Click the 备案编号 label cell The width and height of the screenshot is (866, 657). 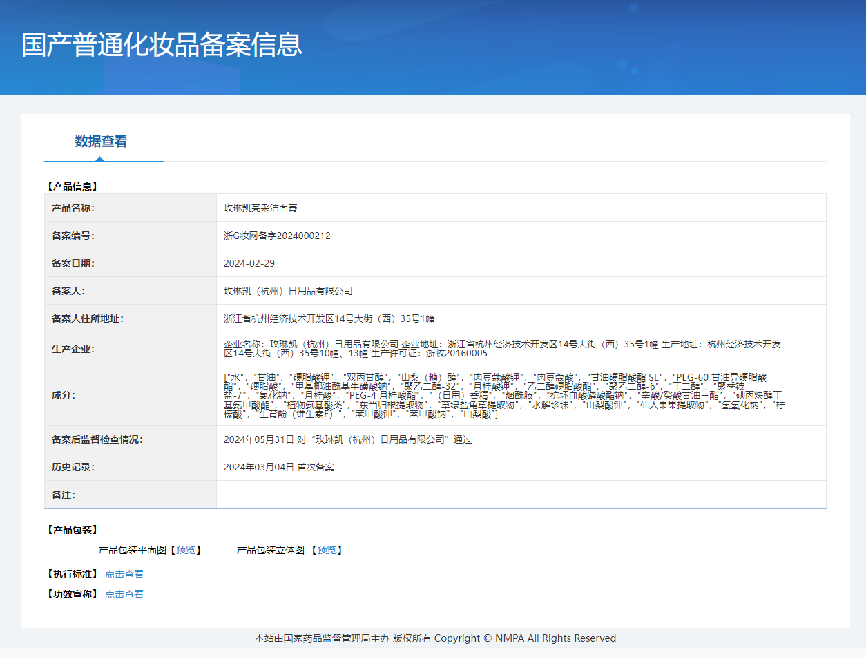pos(131,236)
